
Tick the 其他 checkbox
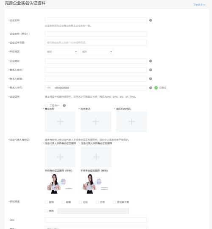pyautogui.click(x=46, y=211)
